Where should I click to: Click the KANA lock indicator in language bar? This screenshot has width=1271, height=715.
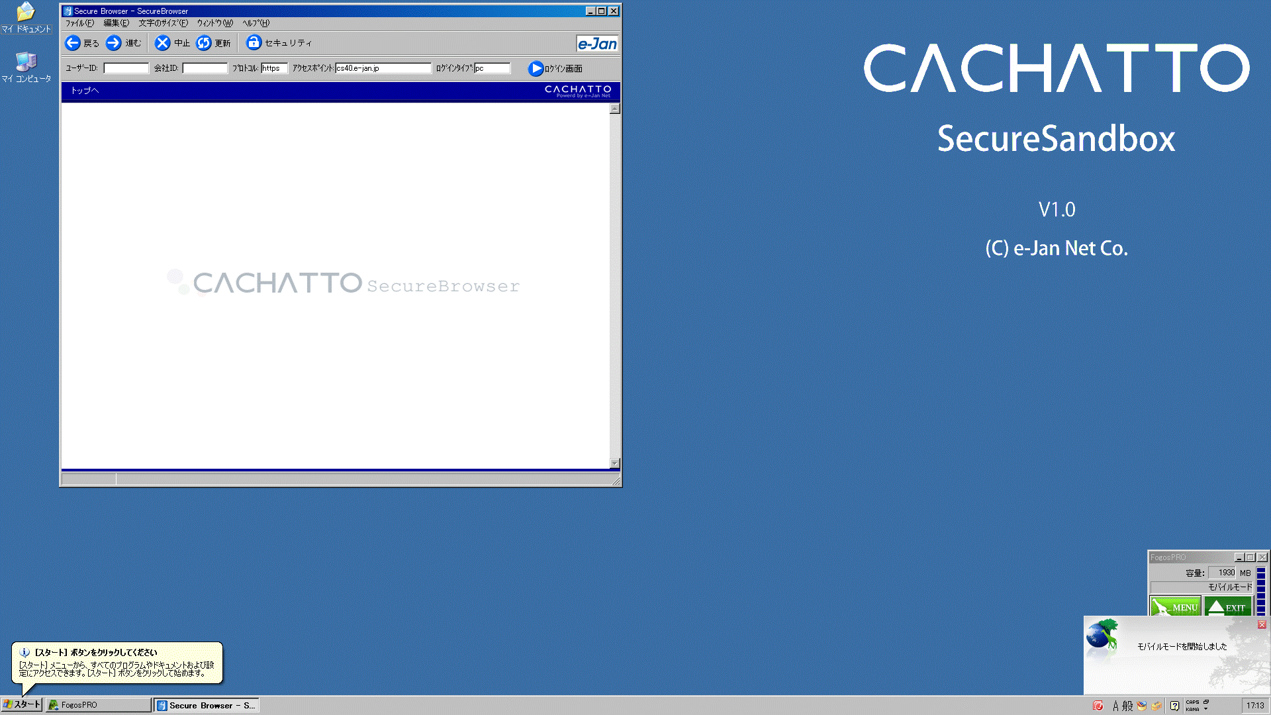tap(1192, 709)
